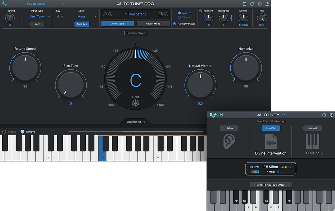Select the Remove keyboard mode
335x211 pixels.
point(23,132)
